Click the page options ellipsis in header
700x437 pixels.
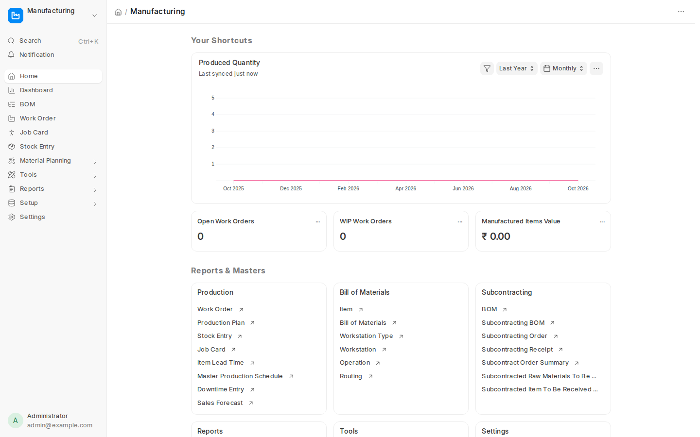pos(681,12)
